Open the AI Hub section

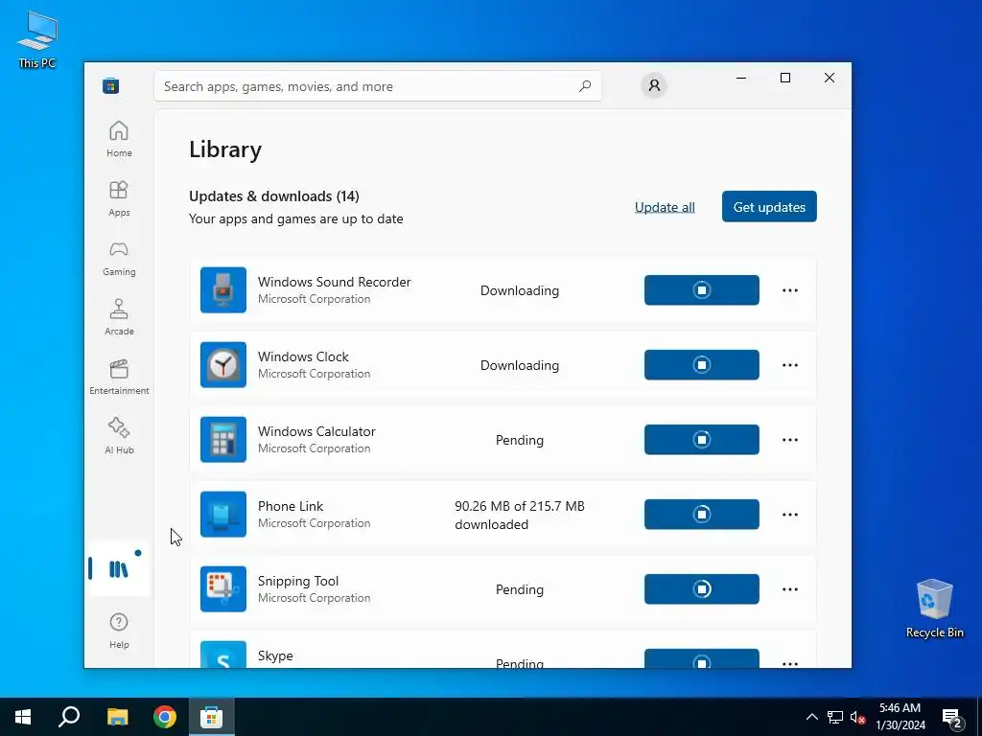pos(119,436)
